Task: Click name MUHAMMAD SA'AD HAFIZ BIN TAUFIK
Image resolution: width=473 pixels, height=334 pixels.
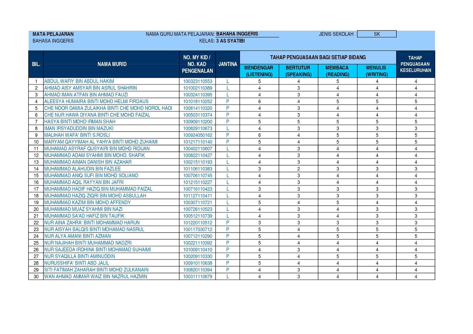Action: pyautogui.click(x=84, y=216)
